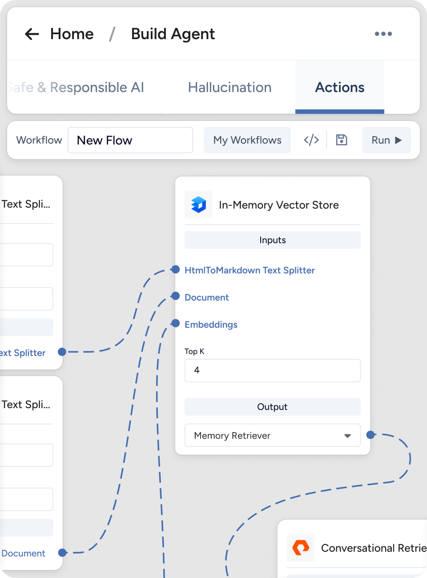
Task: Open the Memory Retriever output dropdown
Action: point(272,435)
